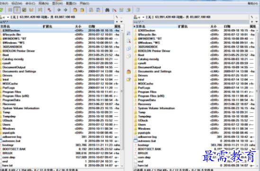This screenshot has width=260, height=171.
Task: Open multi-rename tool icon with red pencil
Action: click(x=115, y=10)
